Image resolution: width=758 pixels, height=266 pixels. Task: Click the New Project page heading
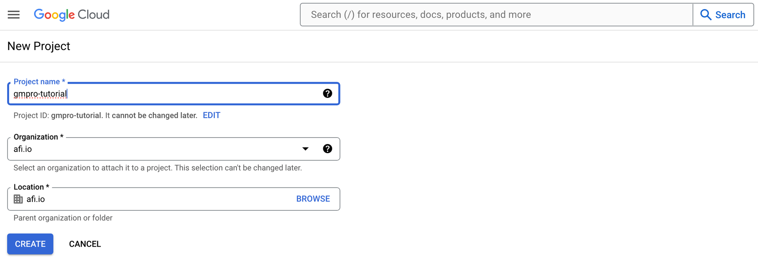[x=38, y=46]
